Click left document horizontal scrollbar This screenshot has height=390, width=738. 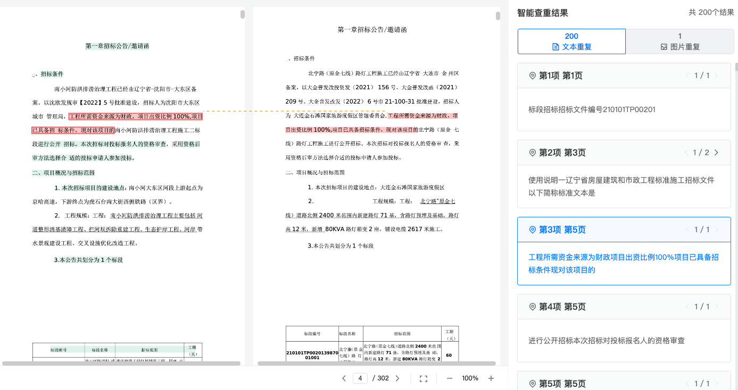point(121,363)
